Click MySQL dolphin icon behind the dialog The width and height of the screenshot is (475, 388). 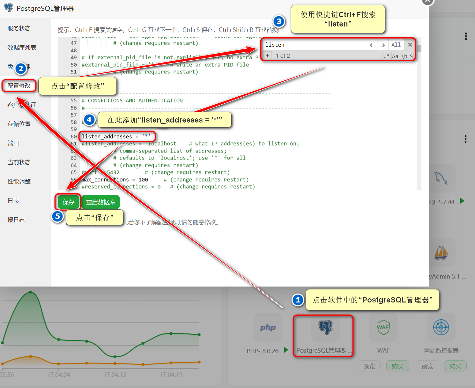click(x=442, y=178)
